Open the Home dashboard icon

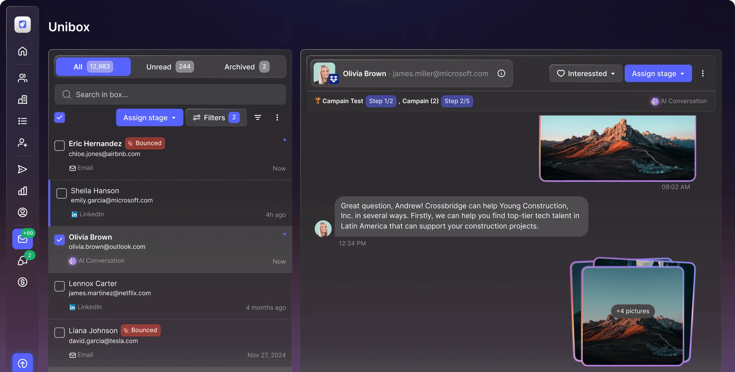point(22,51)
